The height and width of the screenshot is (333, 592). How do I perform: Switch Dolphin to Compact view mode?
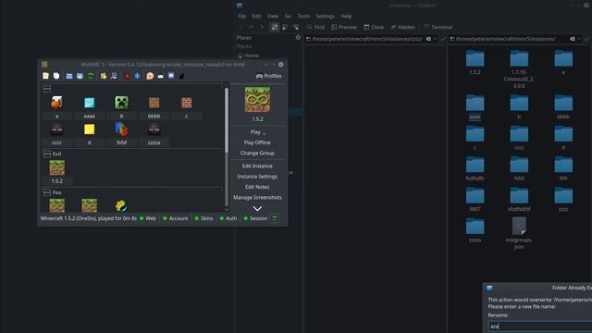click(285, 27)
